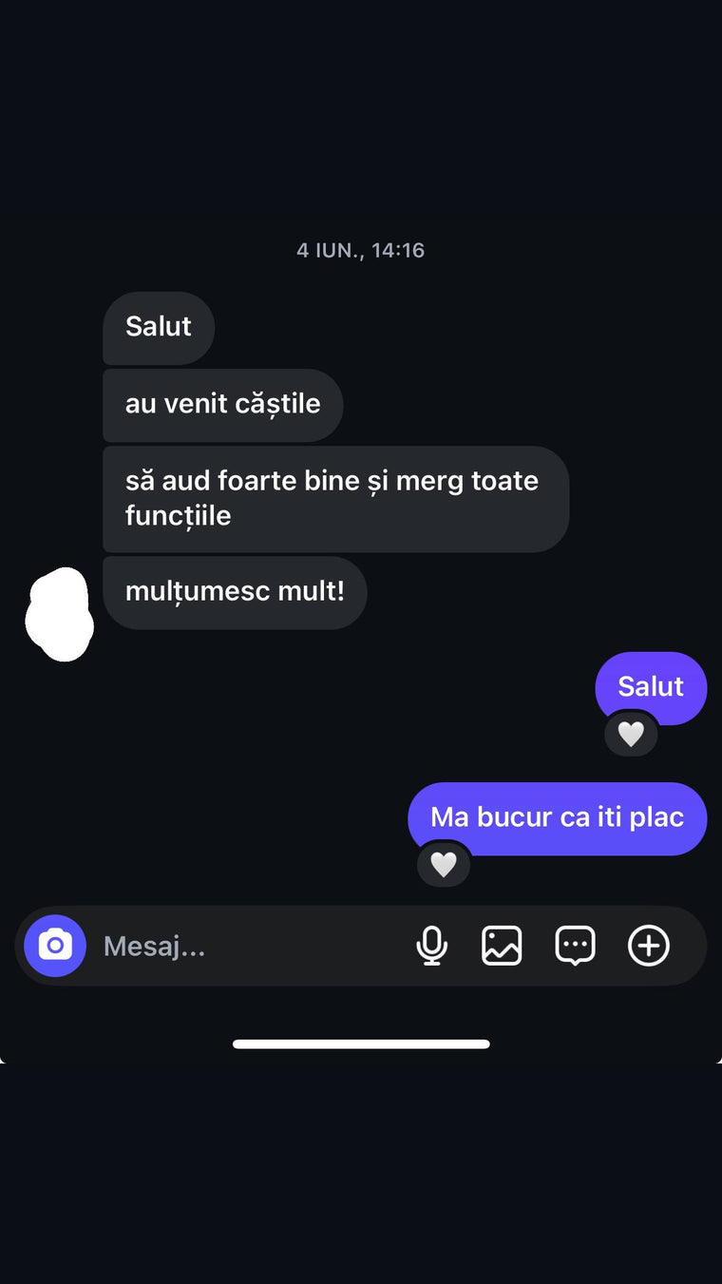Viewport: 722px width, 1284px height.
Task: Tap the heart reaction under 'Salut' reply
Action: (x=632, y=734)
